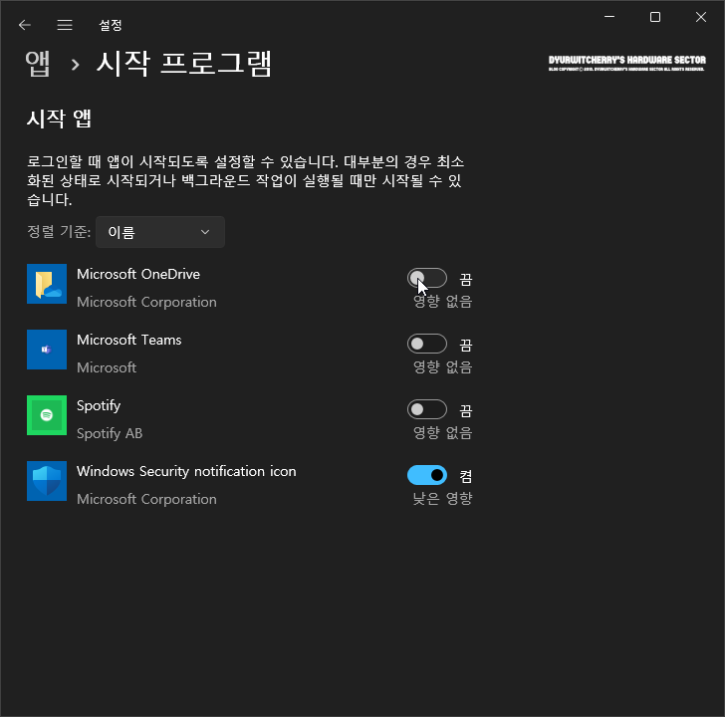
Task: Close the 설정 window
Action: pos(700,17)
